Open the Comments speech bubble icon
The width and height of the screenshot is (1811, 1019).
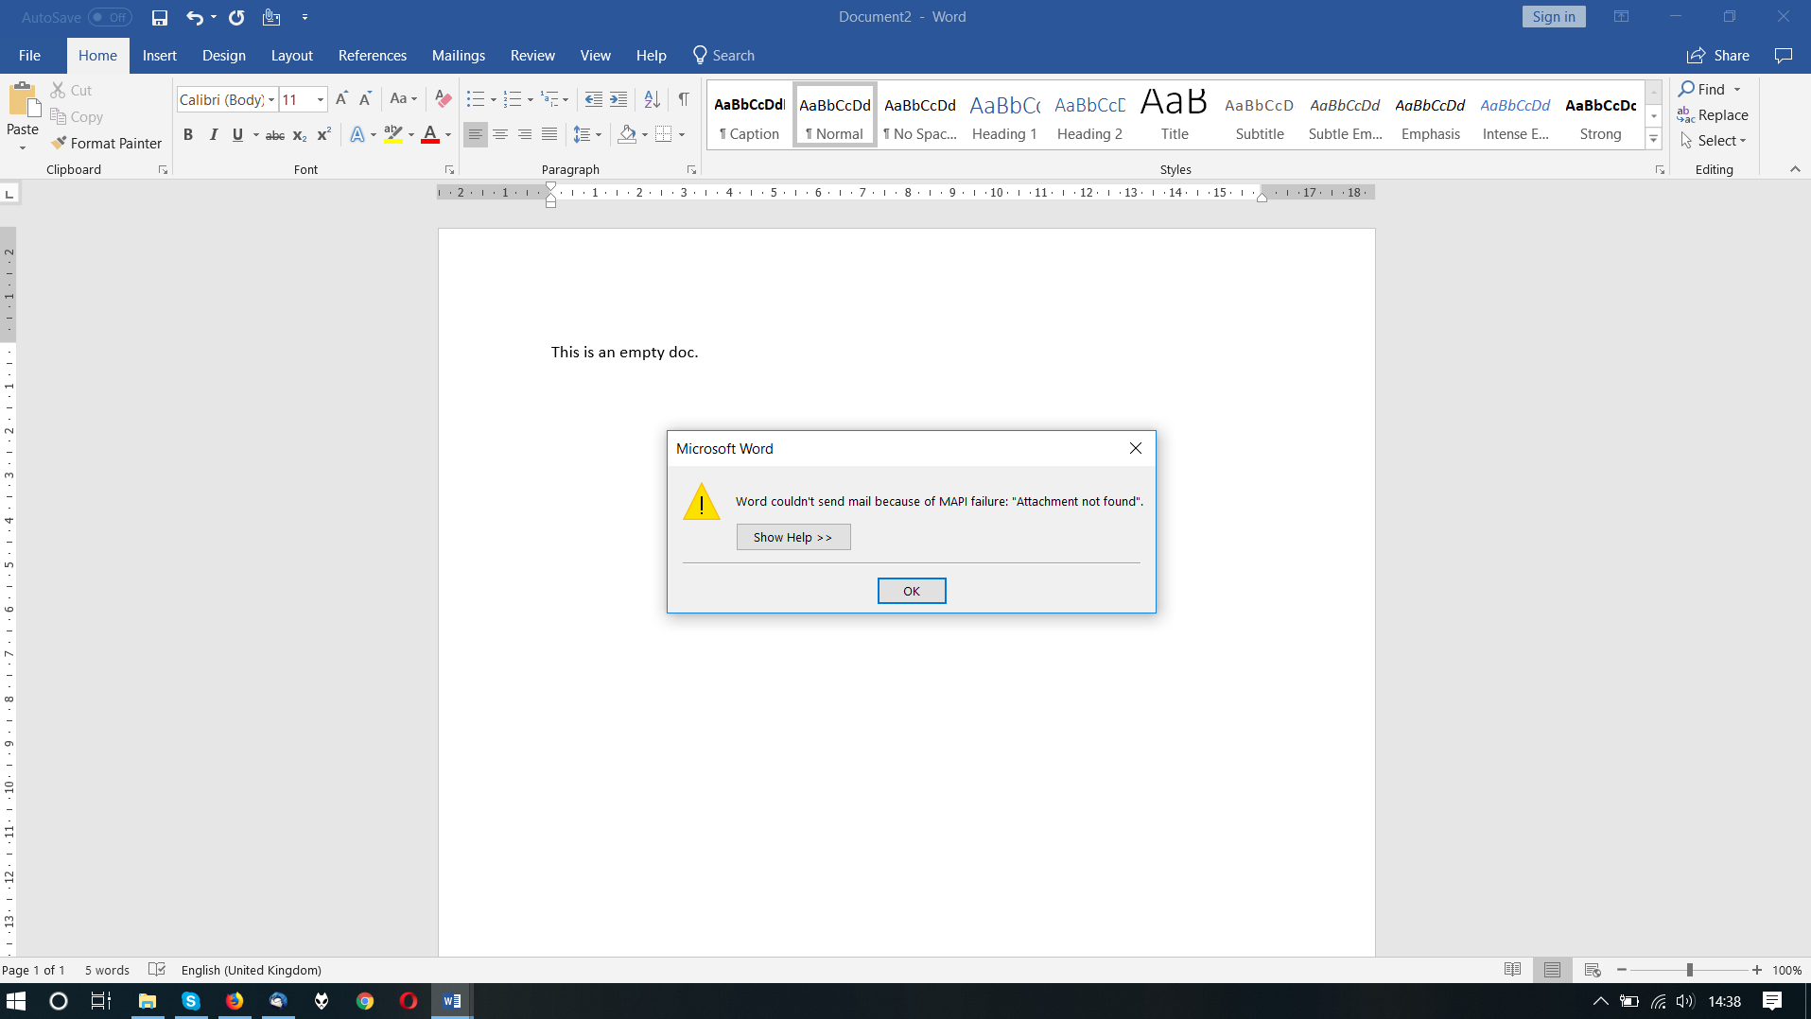tap(1784, 56)
